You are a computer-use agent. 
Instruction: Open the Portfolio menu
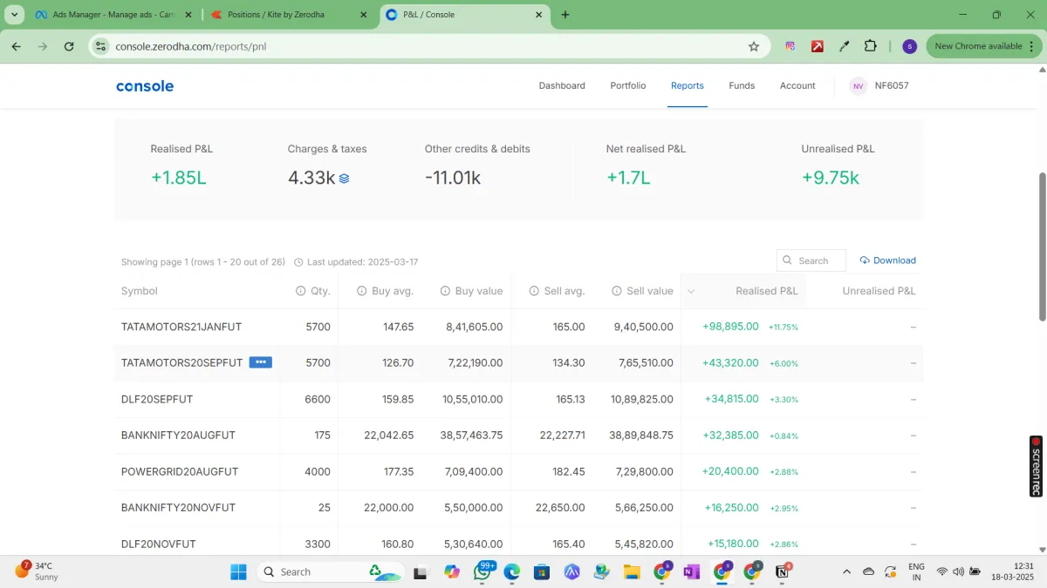[628, 86]
